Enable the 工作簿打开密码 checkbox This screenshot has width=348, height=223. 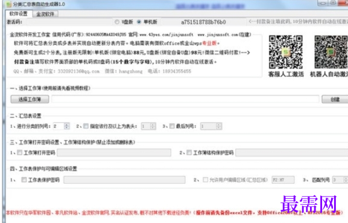tap(19, 152)
